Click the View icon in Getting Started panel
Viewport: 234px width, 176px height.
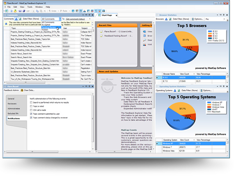tap(144, 32)
